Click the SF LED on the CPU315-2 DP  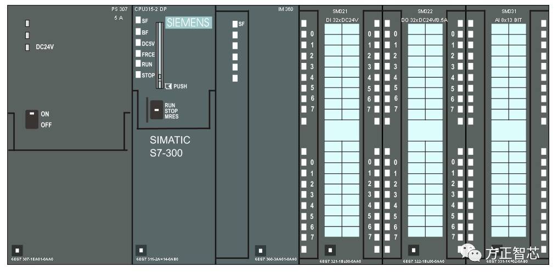[138, 20]
